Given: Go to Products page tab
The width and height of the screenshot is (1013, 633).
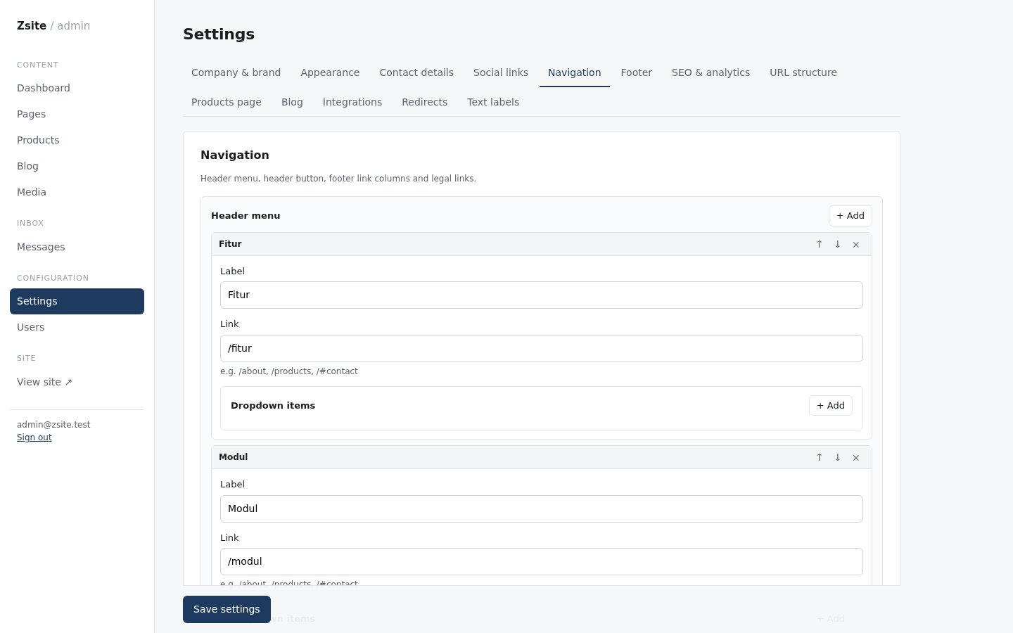Looking at the screenshot, I should tap(227, 102).
